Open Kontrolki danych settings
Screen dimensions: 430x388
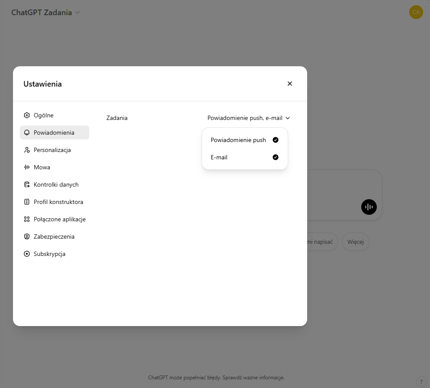55,184
